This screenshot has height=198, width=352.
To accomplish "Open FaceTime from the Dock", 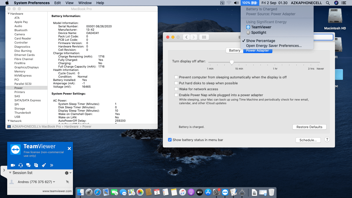I will click(x=114, y=192).
